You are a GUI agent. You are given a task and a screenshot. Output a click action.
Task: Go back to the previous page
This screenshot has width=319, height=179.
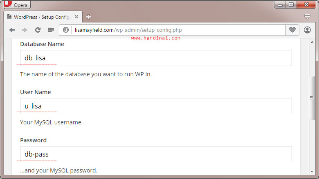coord(12,30)
